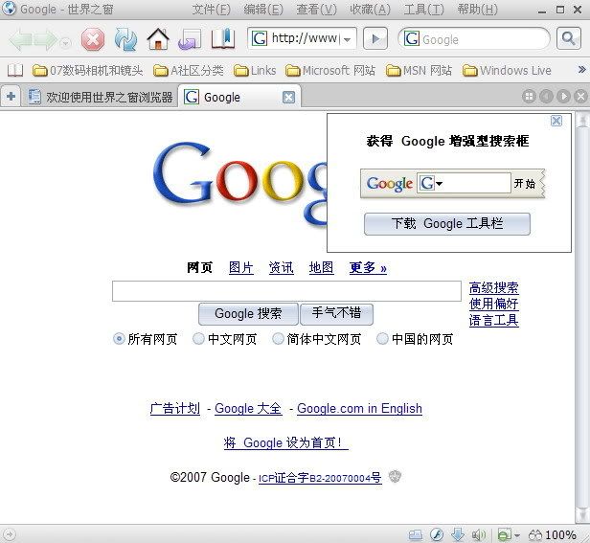Click the blue refresh page icon
The image size is (590, 543).
125,39
